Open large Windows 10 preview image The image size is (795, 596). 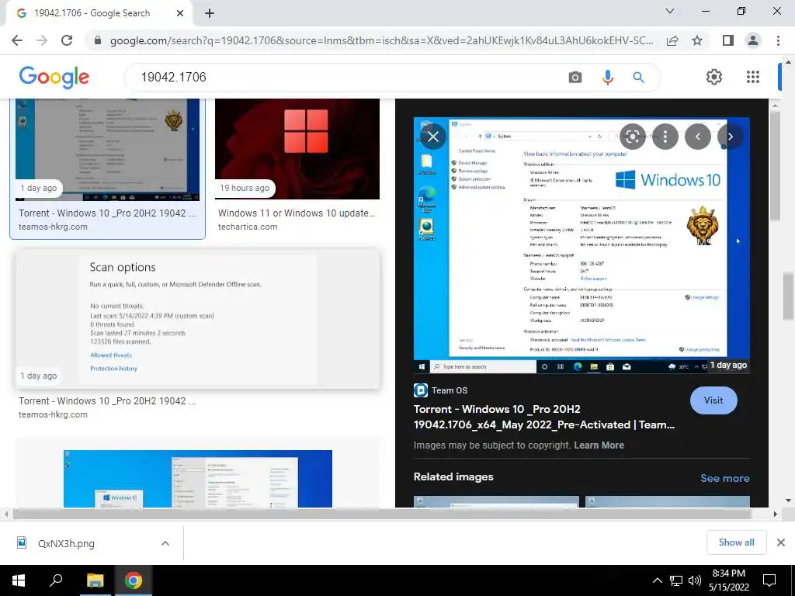(x=581, y=246)
